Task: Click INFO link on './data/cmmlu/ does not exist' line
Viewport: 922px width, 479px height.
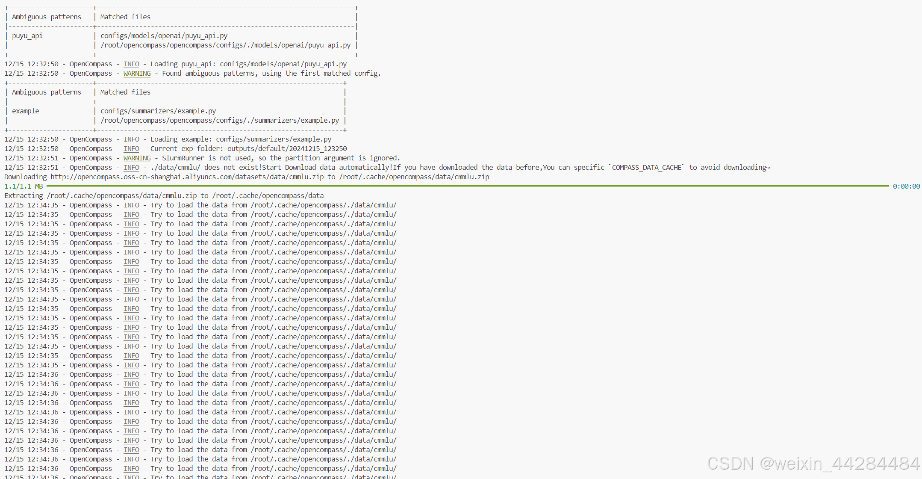Action: tap(131, 168)
